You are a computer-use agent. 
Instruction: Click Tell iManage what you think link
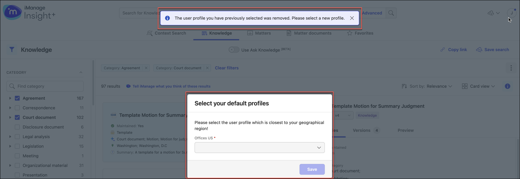click(x=171, y=86)
